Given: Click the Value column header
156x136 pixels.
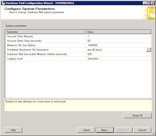Looking at the screenshot, I should 119,32.
